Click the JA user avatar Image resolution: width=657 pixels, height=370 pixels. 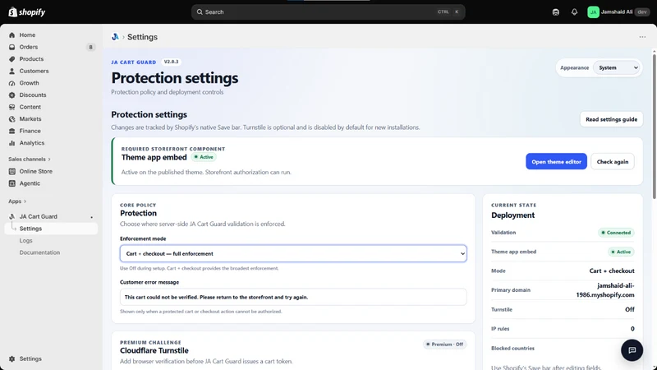point(593,12)
